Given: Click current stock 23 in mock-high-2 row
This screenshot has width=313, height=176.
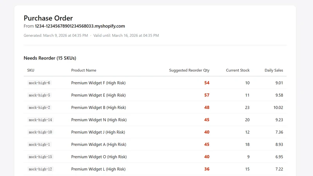Looking at the screenshot, I should coord(247,108).
